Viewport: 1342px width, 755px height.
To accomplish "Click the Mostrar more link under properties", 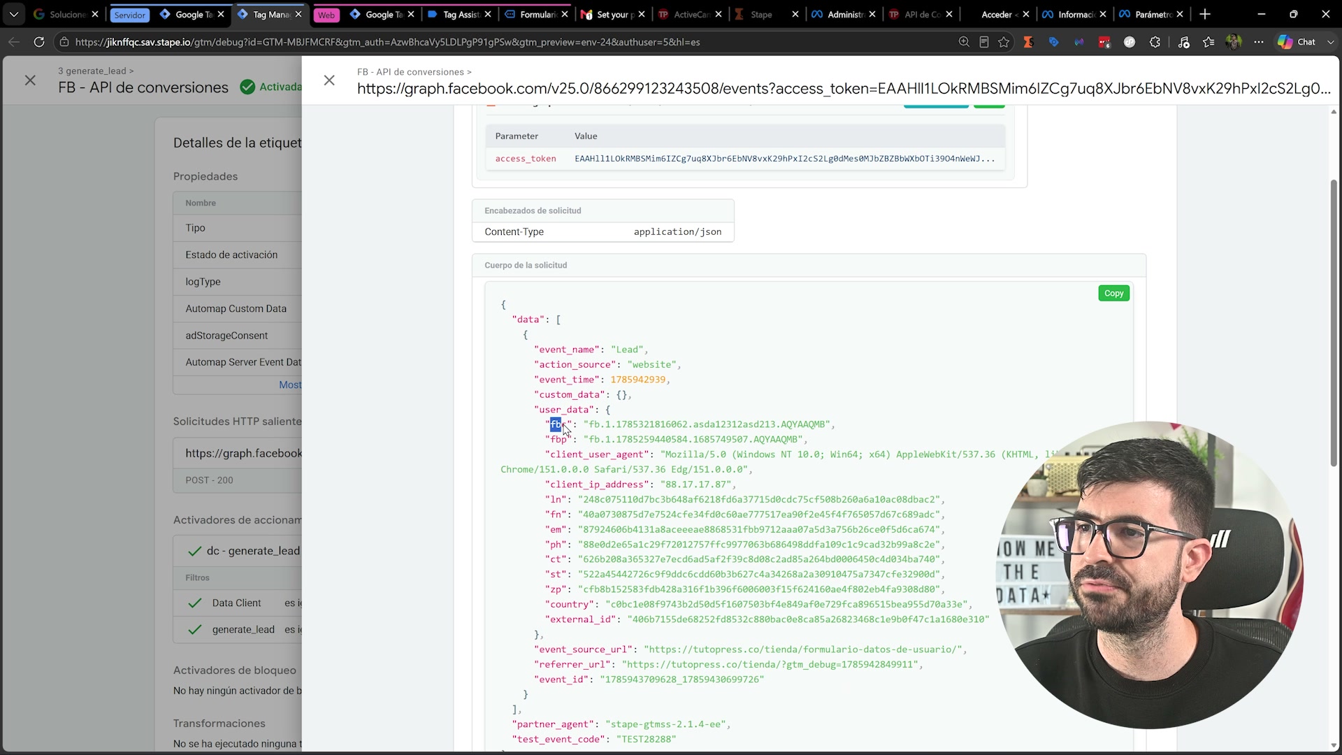I will coord(290,385).
